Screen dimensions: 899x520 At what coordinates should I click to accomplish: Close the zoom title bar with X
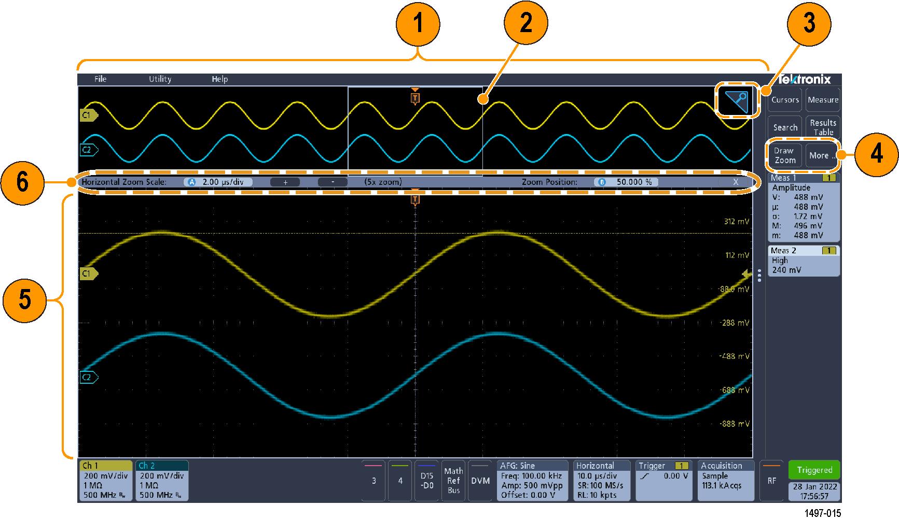tap(735, 182)
